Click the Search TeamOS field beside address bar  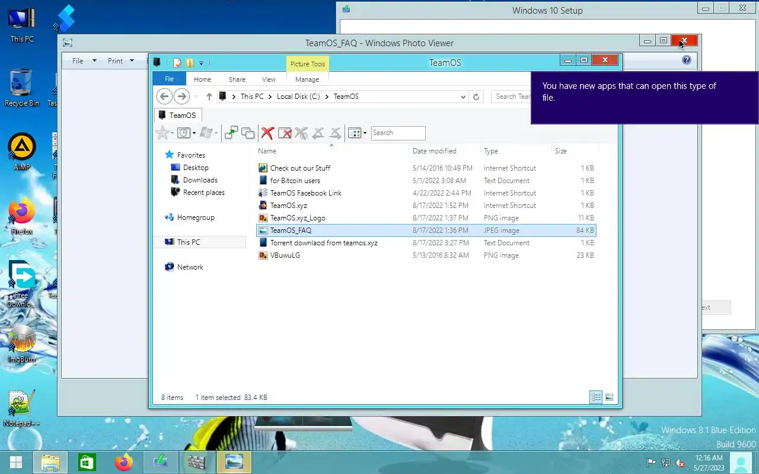pos(511,97)
